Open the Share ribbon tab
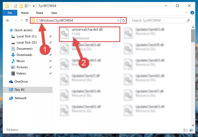Image resolution: width=198 pixels, height=137 pixels. pos(40,13)
